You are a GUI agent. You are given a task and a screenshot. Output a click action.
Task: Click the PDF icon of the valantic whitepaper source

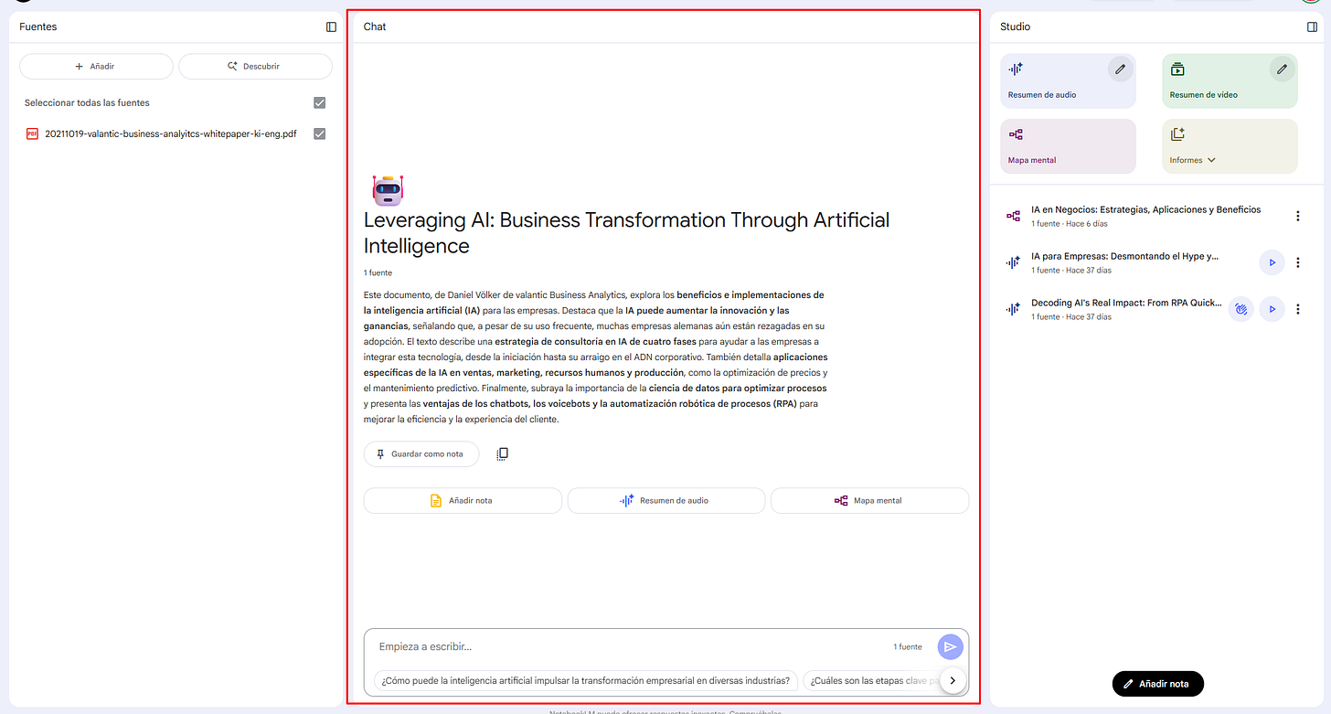[x=32, y=133]
